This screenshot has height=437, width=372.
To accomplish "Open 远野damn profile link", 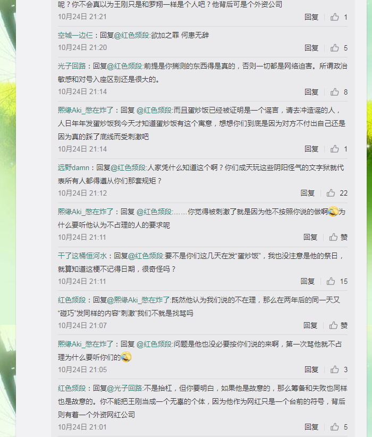I will [73, 167].
